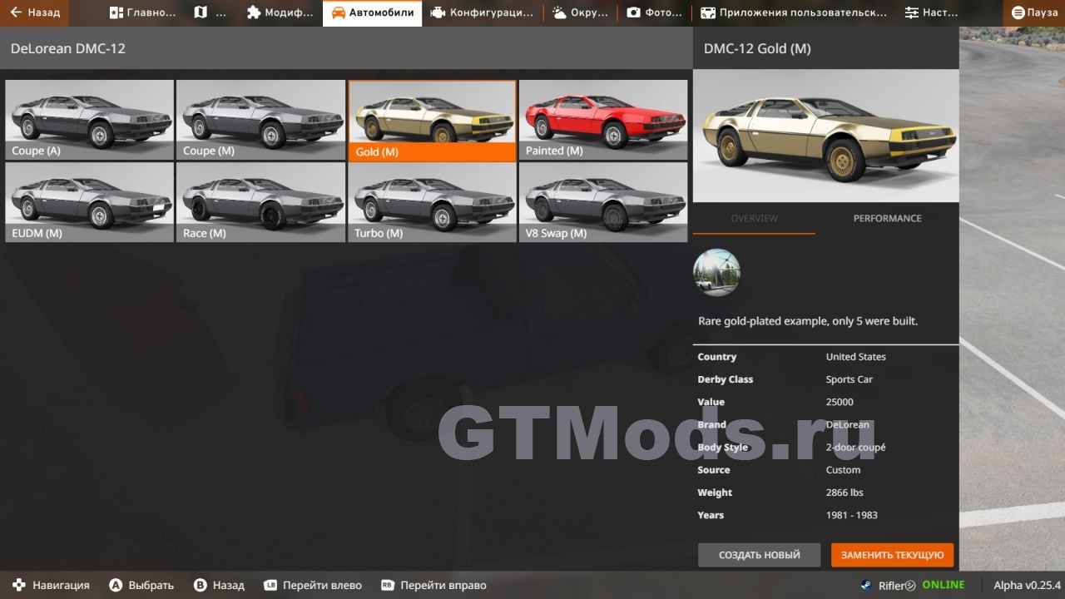Click the Custom source value

click(x=843, y=470)
